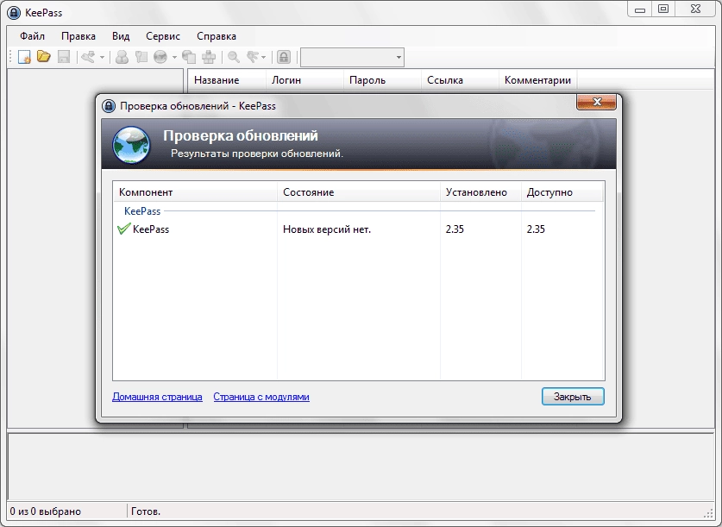The height and width of the screenshot is (527, 722).
Task: Click the Show Entries key icon
Action: point(253,57)
